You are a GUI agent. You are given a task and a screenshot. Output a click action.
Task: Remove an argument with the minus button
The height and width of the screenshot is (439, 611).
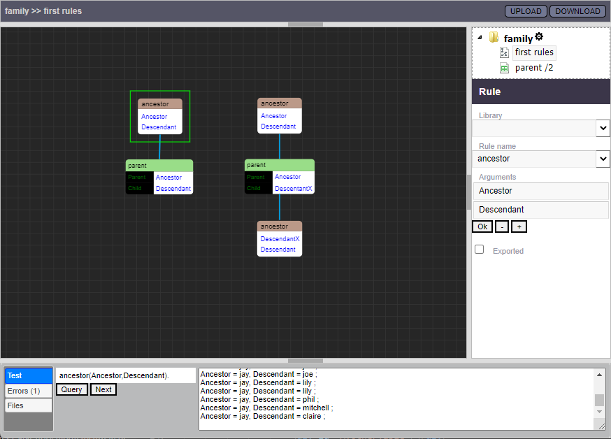coord(502,226)
